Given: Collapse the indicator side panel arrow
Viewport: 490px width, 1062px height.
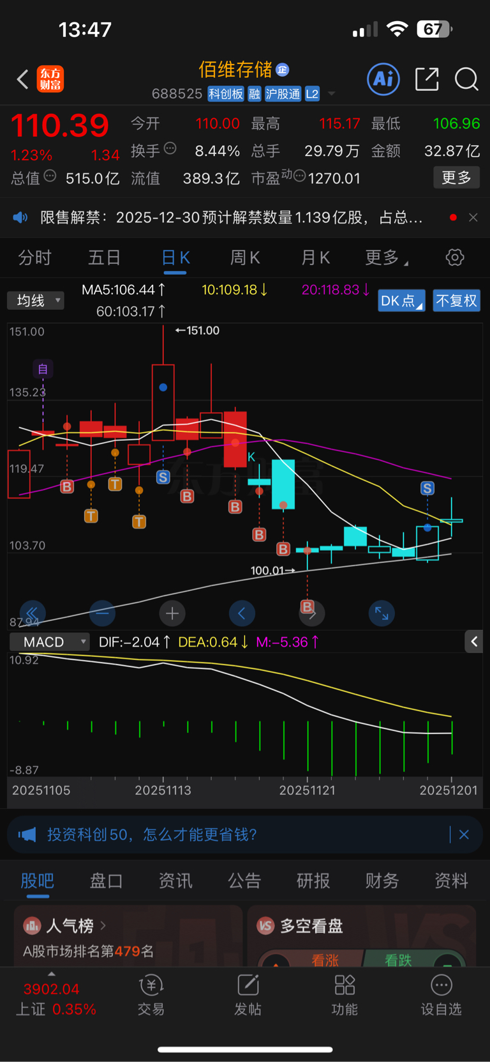Looking at the screenshot, I should pos(474,642).
